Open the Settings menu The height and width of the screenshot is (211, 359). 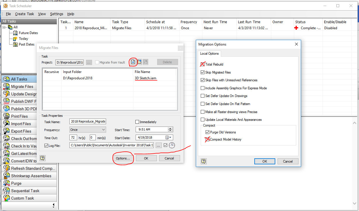(x=56, y=14)
